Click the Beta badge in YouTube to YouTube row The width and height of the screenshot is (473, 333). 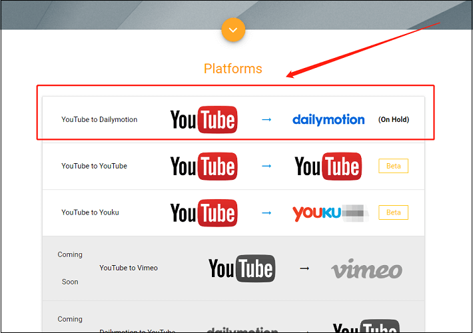393,166
